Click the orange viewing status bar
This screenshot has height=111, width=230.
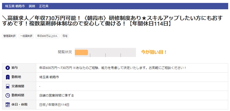point(81,52)
